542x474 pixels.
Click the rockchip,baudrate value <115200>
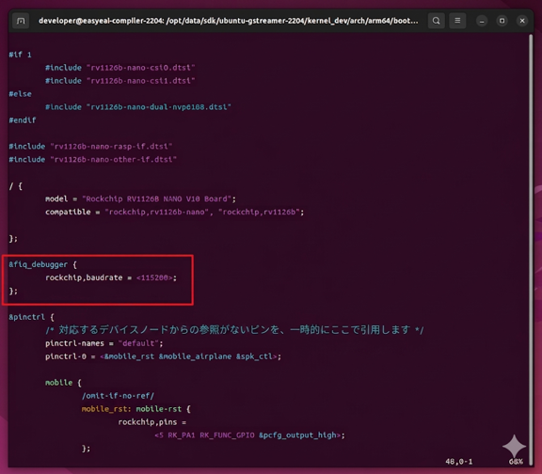154,277
